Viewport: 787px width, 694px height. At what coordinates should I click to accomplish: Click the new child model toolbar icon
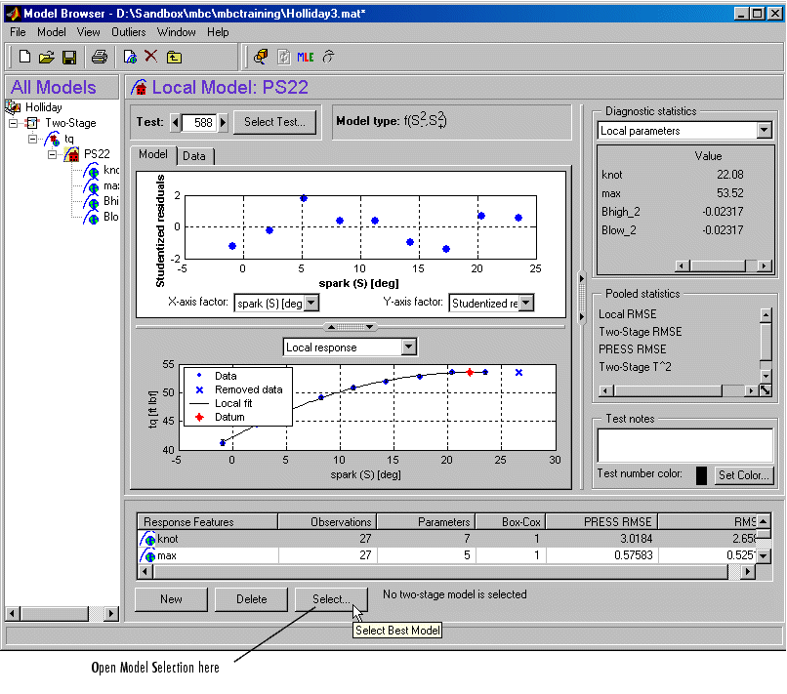[x=130, y=57]
